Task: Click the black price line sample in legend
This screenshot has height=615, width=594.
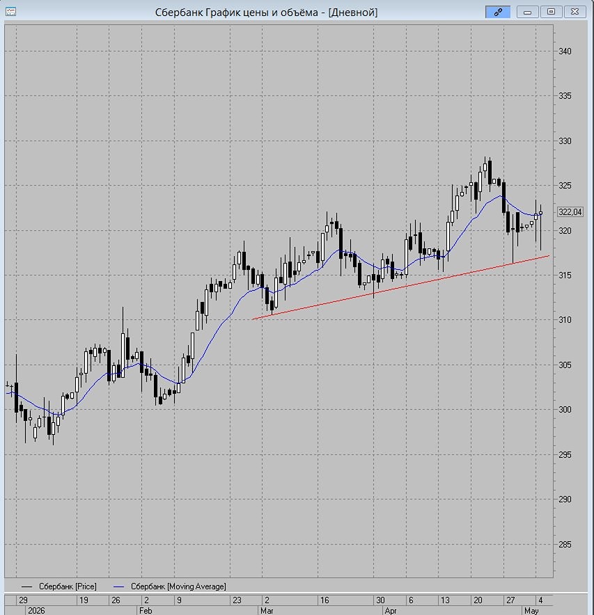Action: tap(26, 586)
